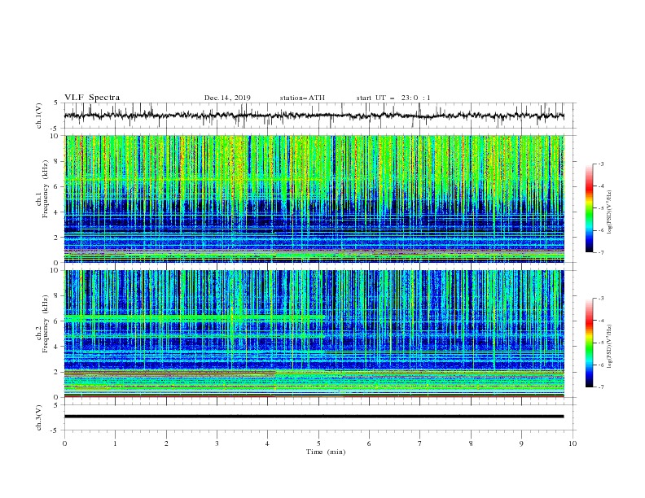Click the ch.3 flat black waveform trace

(x=314, y=417)
